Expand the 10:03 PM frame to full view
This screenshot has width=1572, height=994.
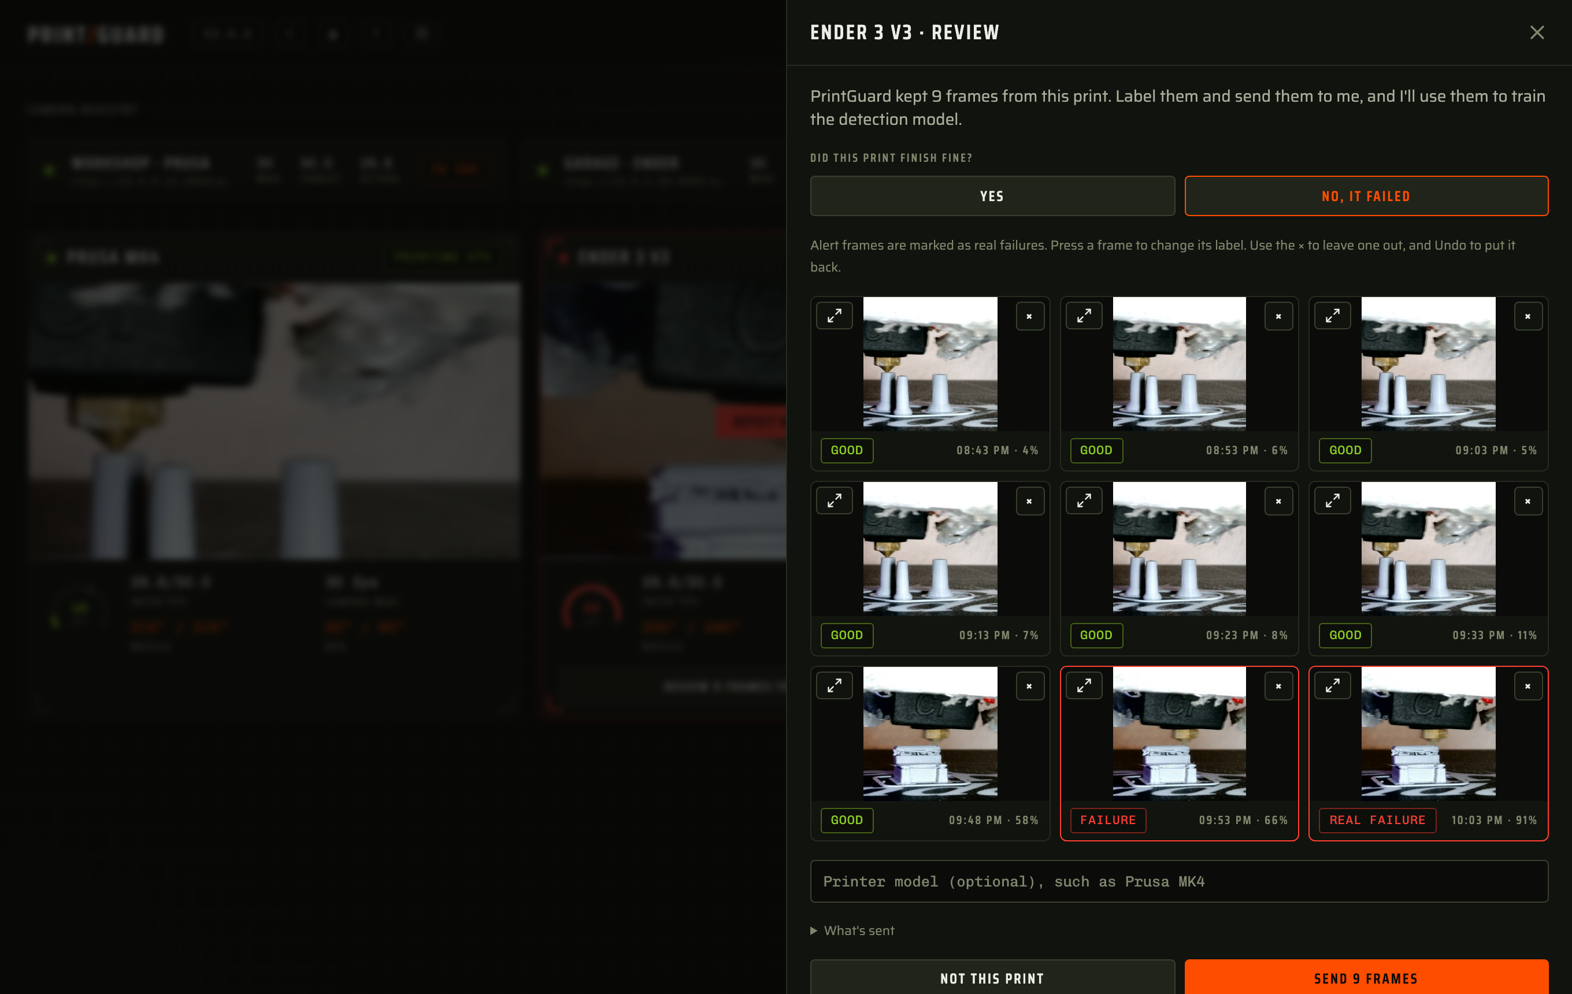[1332, 685]
